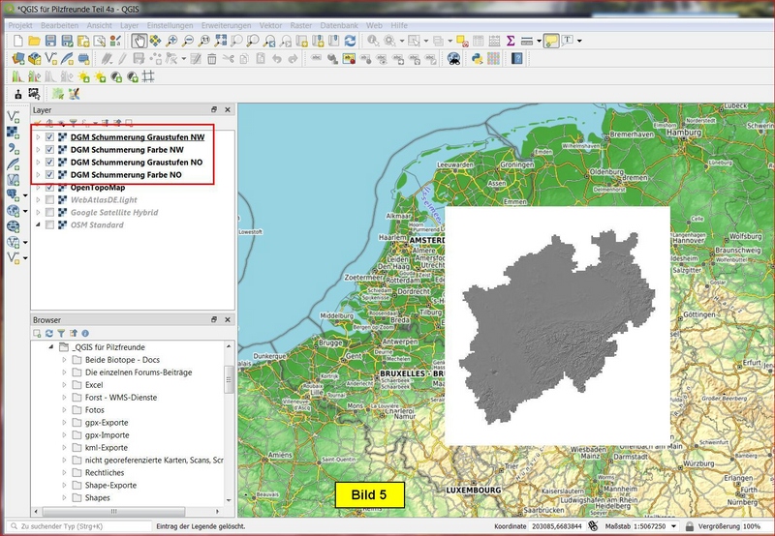Click the Browser panel vertical scrollbar
The image size is (775, 536).
pyautogui.click(x=229, y=379)
